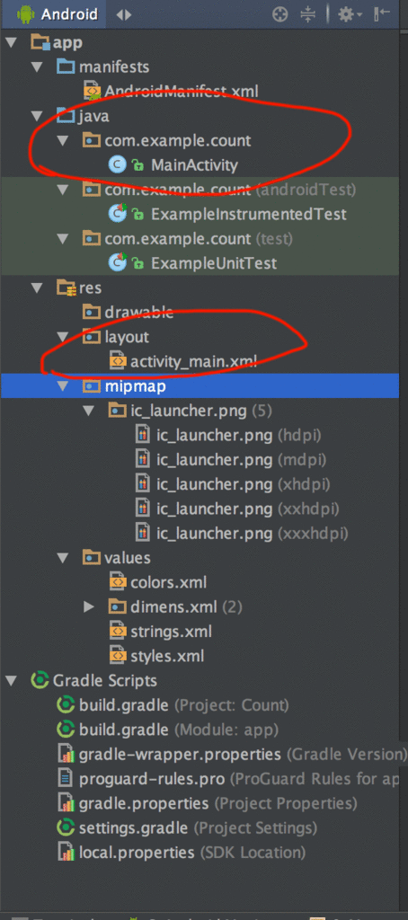Click the image icon of ic_launcher.png (hdpi)
Viewport: 408px width, 920px height.
(x=143, y=436)
